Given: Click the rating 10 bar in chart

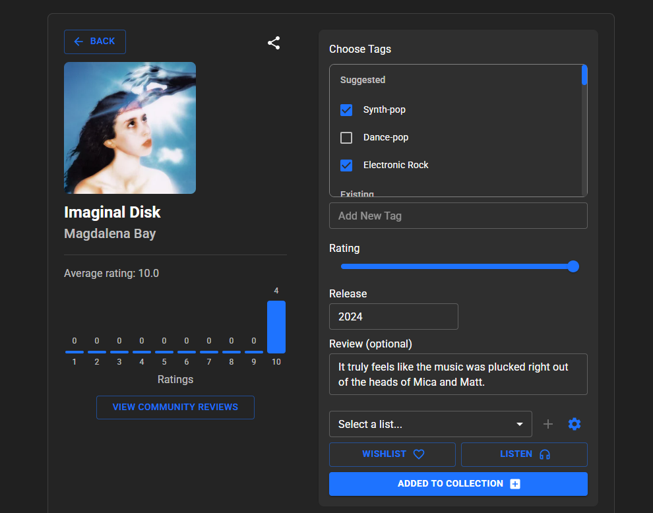Looking at the screenshot, I should coord(276,326).
